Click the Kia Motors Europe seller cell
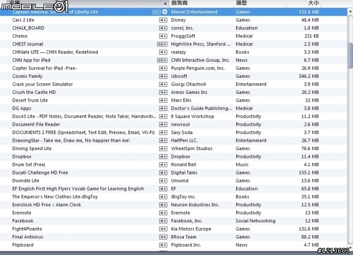 191,229
